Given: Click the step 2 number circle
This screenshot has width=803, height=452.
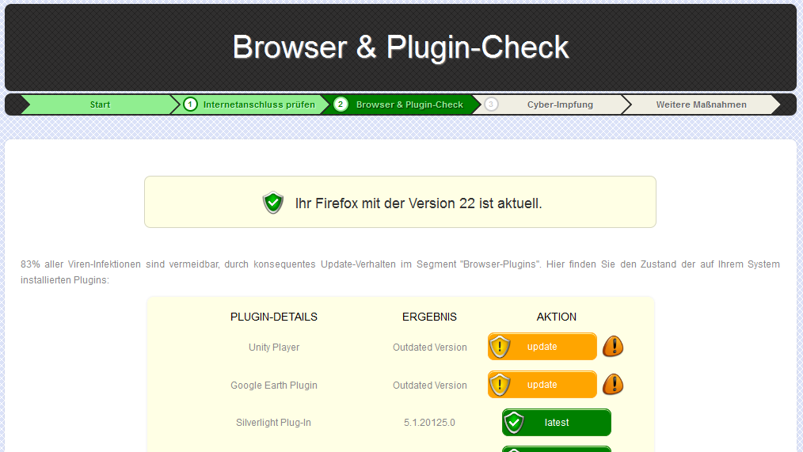Looking at the screenshot, I should point(341,104).
